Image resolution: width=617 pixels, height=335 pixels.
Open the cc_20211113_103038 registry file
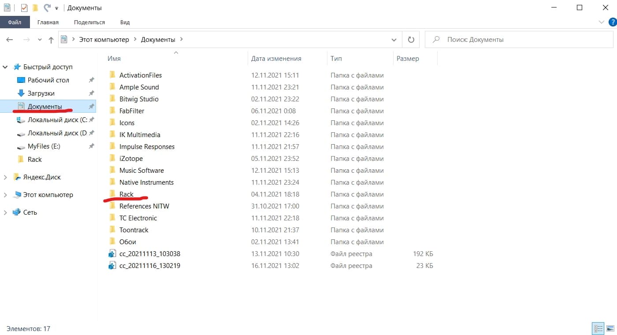pyautogui.click(x=149, y=254)
